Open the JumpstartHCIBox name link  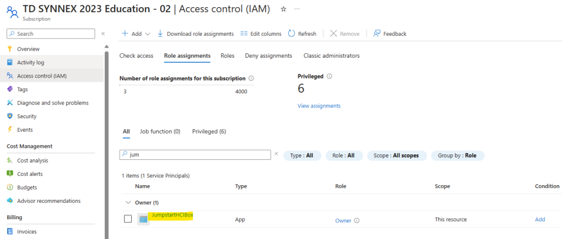click(172, 215)
